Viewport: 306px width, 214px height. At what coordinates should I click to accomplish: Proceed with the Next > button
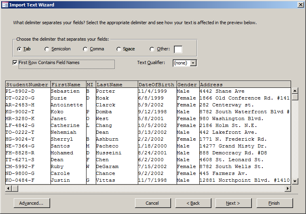233,203
